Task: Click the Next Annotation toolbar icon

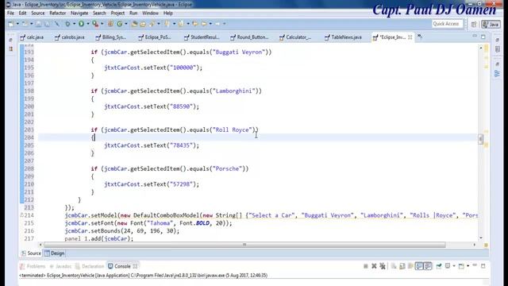Action: 167,24
